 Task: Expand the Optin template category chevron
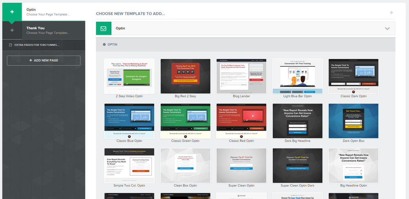(x=387, y=29)
